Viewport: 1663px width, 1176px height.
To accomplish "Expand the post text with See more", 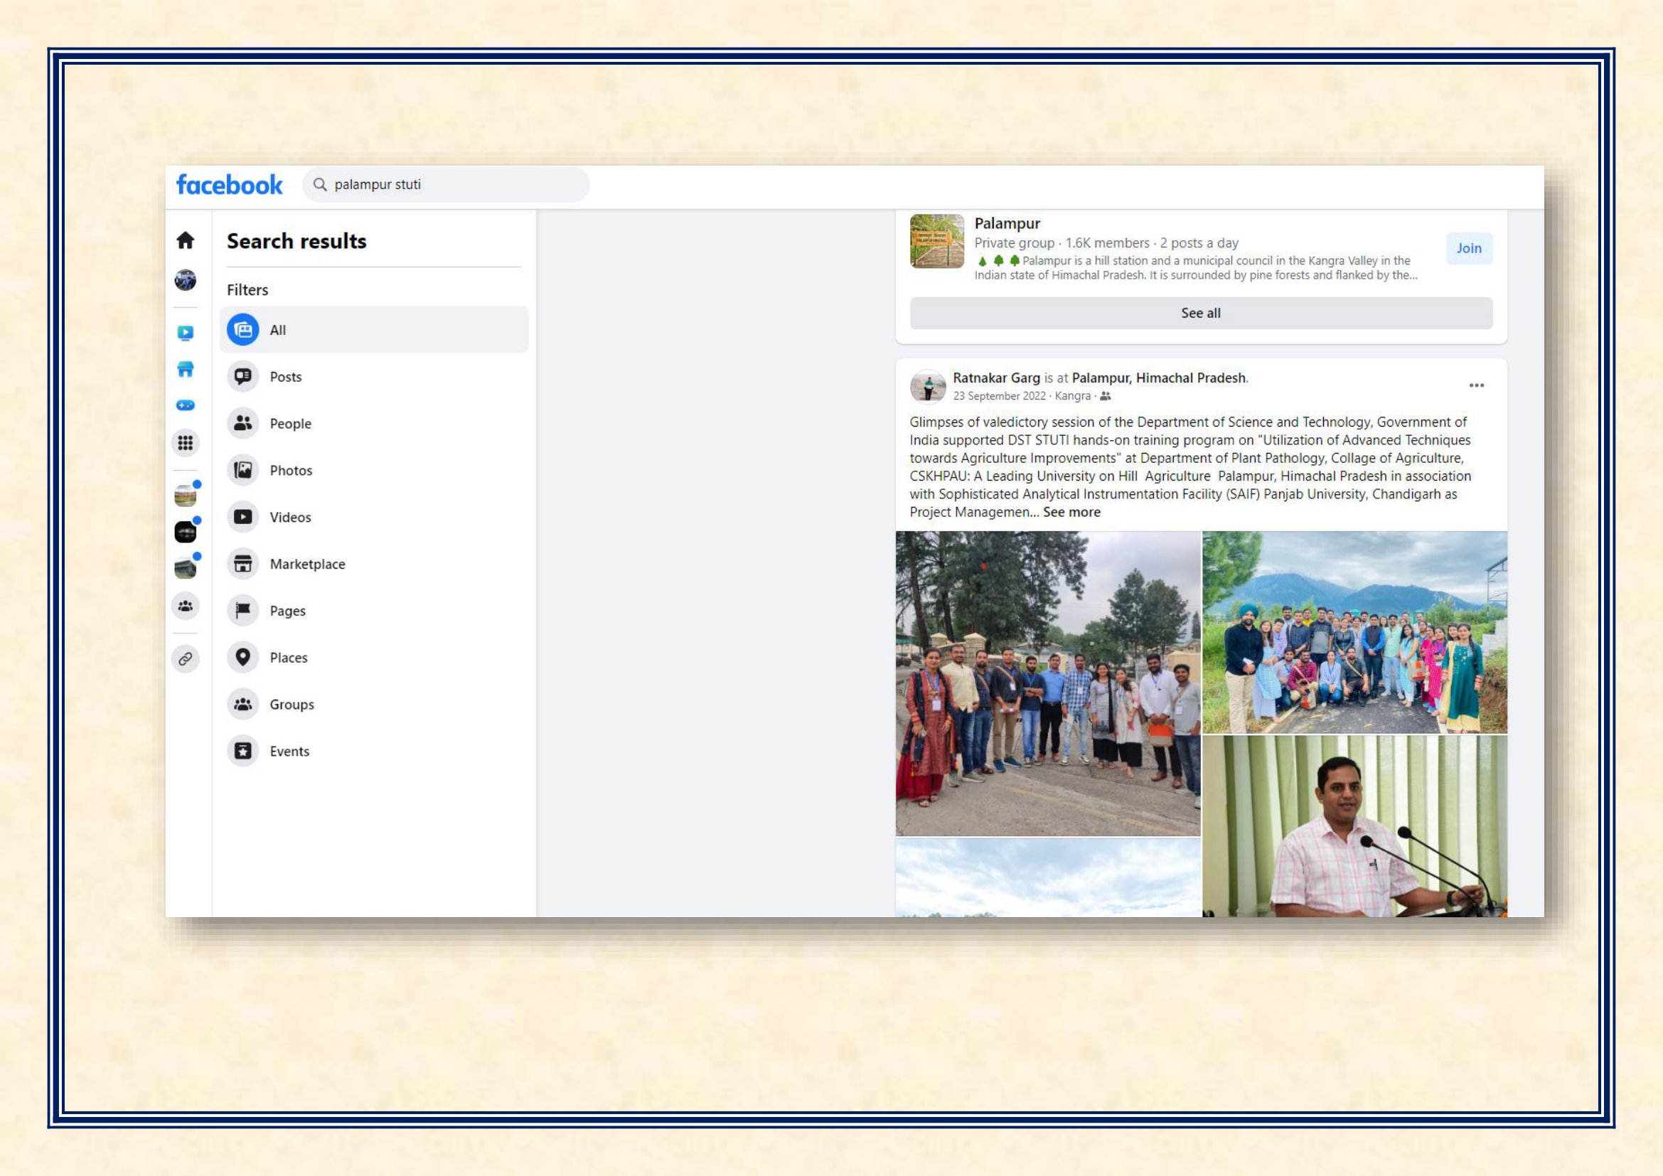I will pyautogui.click(x=1071, y=512).
